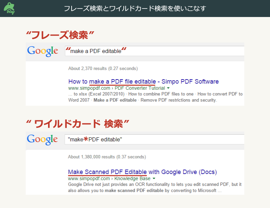Click the green frog logo icon
This screenshot has width=270, height=208.
pyautogui.click(x=9, y=8)
